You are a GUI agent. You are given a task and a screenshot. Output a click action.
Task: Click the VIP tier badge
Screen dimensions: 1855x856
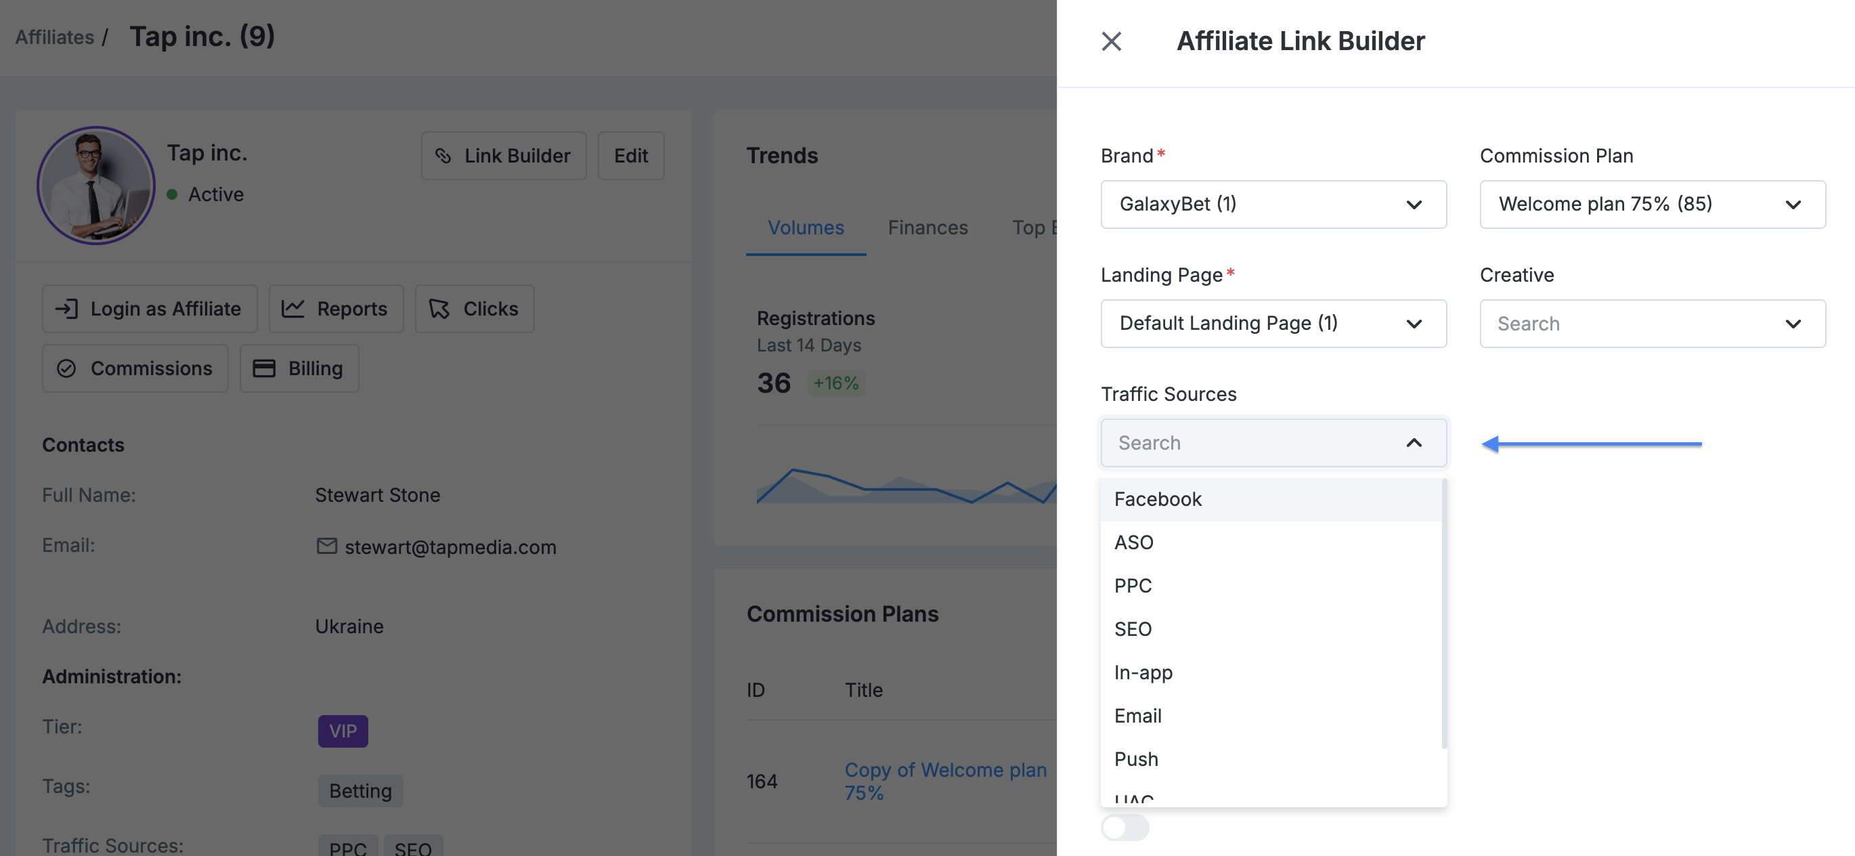343,731
